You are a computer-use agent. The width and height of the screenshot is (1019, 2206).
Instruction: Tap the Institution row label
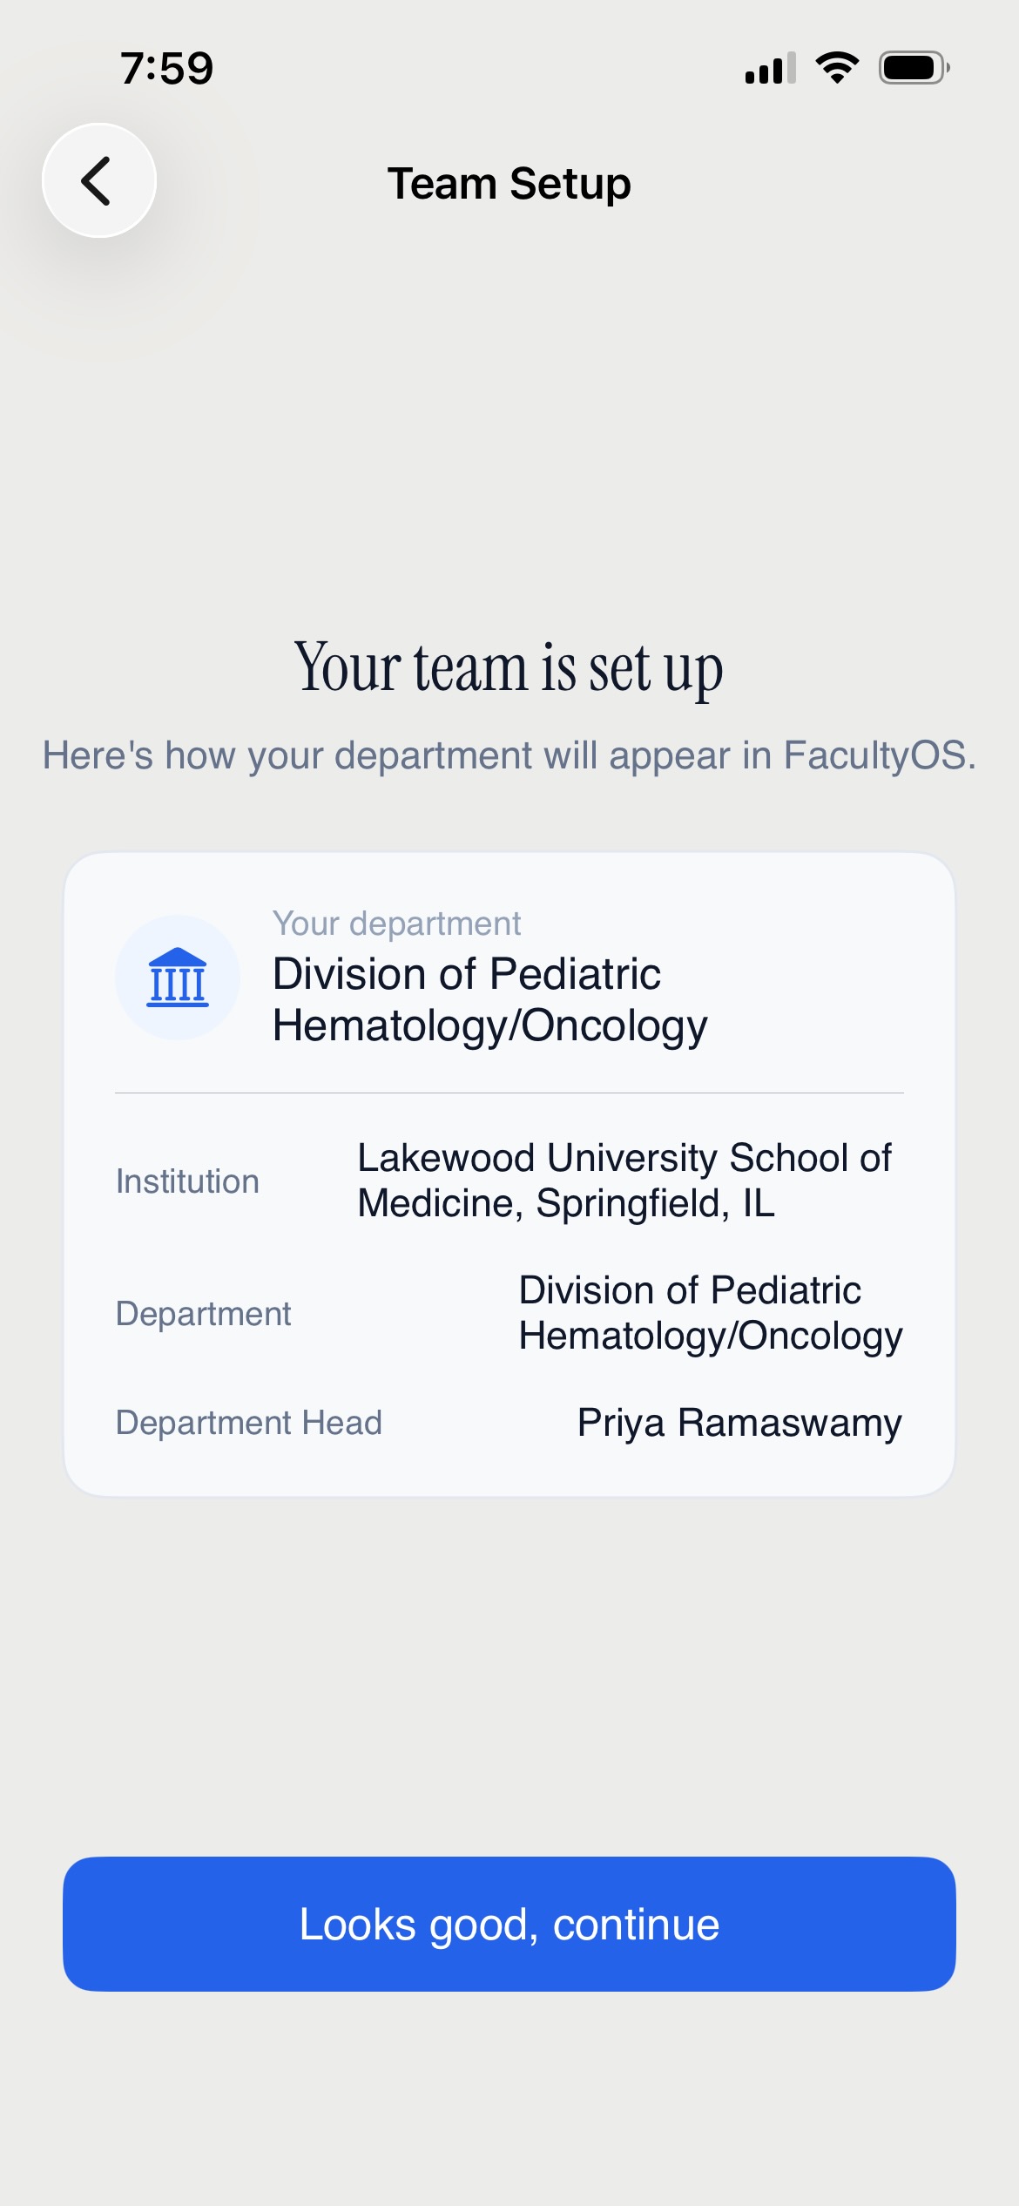point(188,1181)
